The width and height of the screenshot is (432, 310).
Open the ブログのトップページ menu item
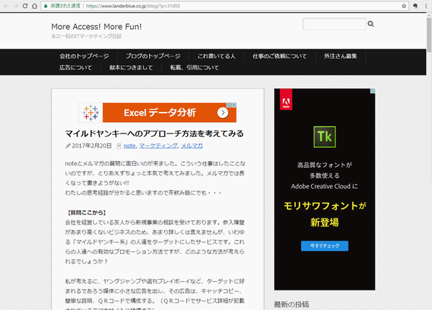(x=153, y=56)
